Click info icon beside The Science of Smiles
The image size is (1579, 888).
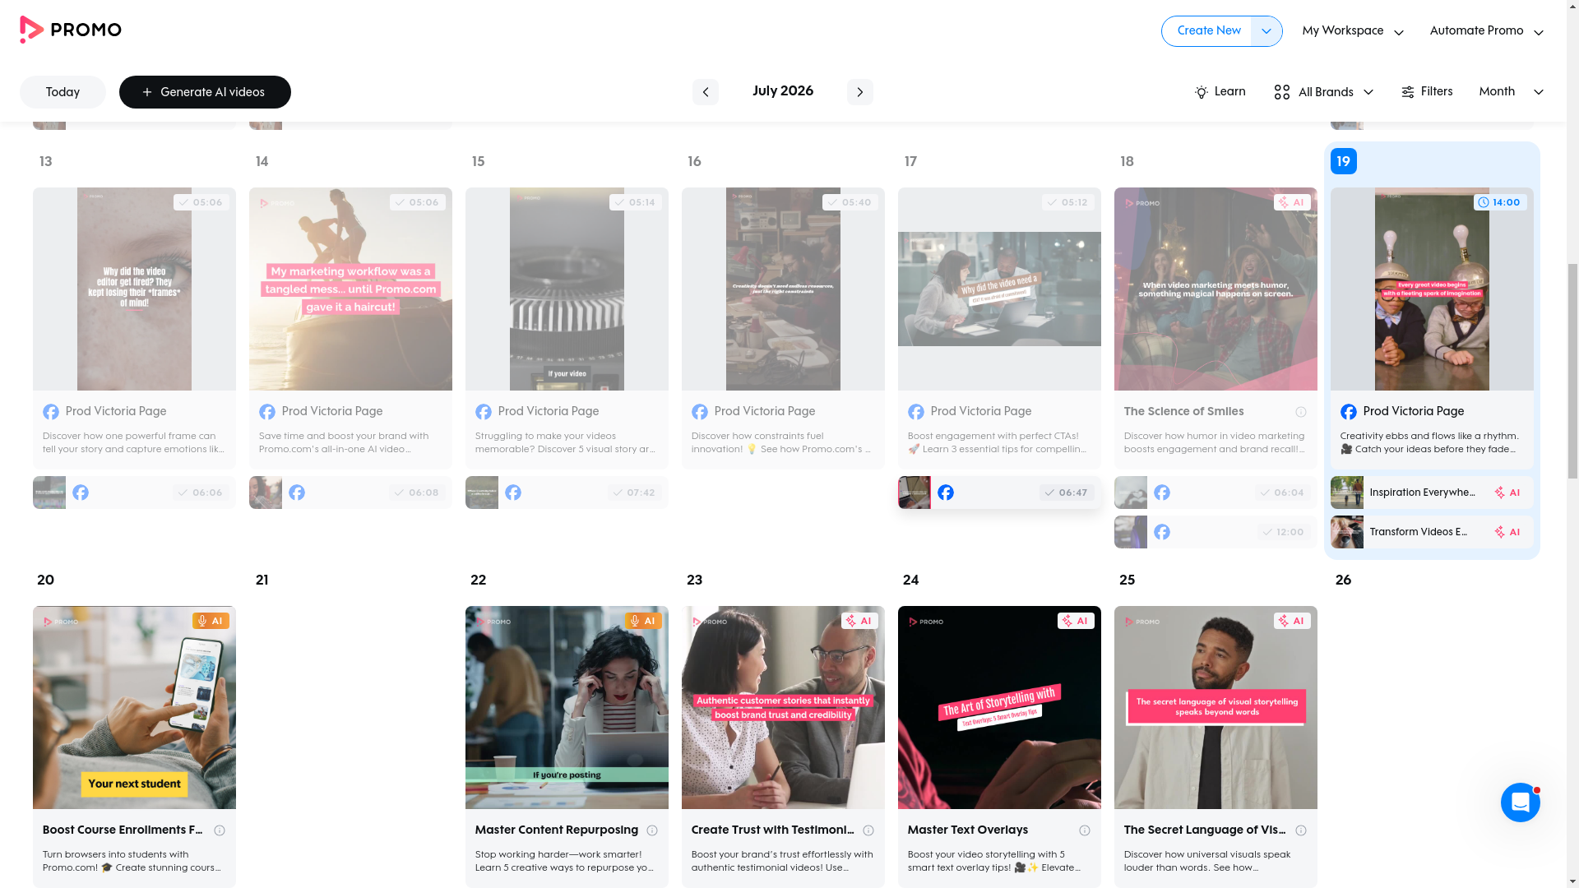coord(1300,412)
